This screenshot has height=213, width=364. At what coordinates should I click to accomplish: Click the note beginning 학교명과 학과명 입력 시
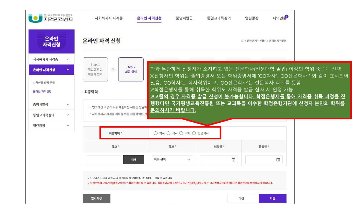131,178
